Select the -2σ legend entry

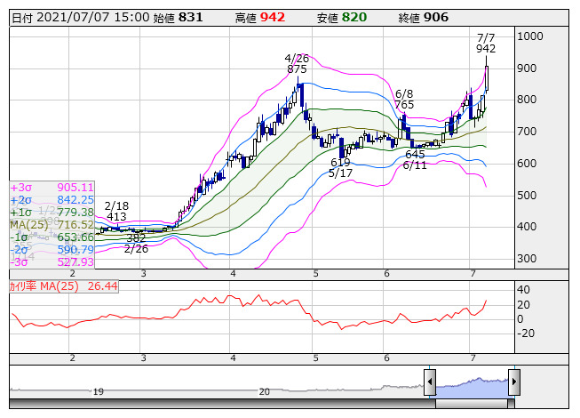pyautogui.click(x=52, y=250)
